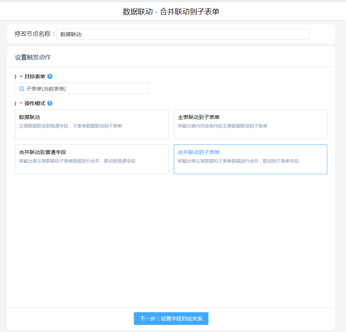The height and width of the screenshot is (332, 346).
Task: Click description beginning 将输出表内符合条件的主表数据
Action: tap(223, 126)
